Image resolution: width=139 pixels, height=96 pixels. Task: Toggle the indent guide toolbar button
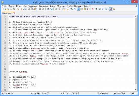click(x=78, y=9)
